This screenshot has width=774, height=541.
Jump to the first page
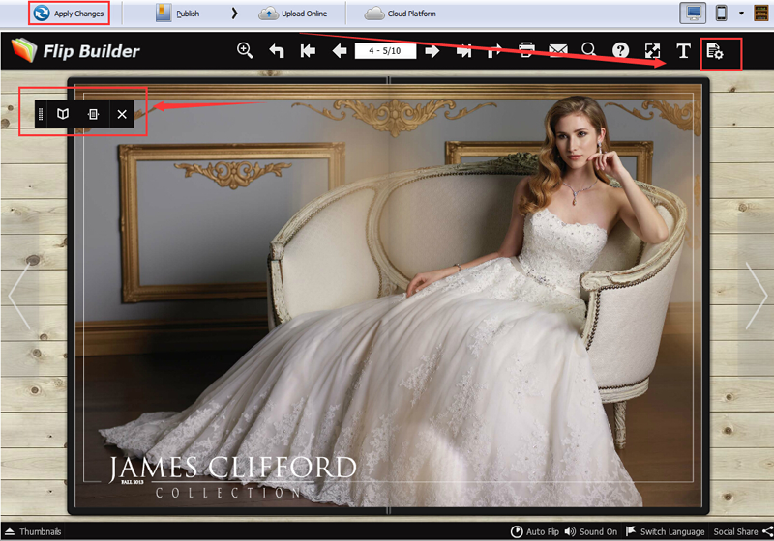tap(308, 50)
